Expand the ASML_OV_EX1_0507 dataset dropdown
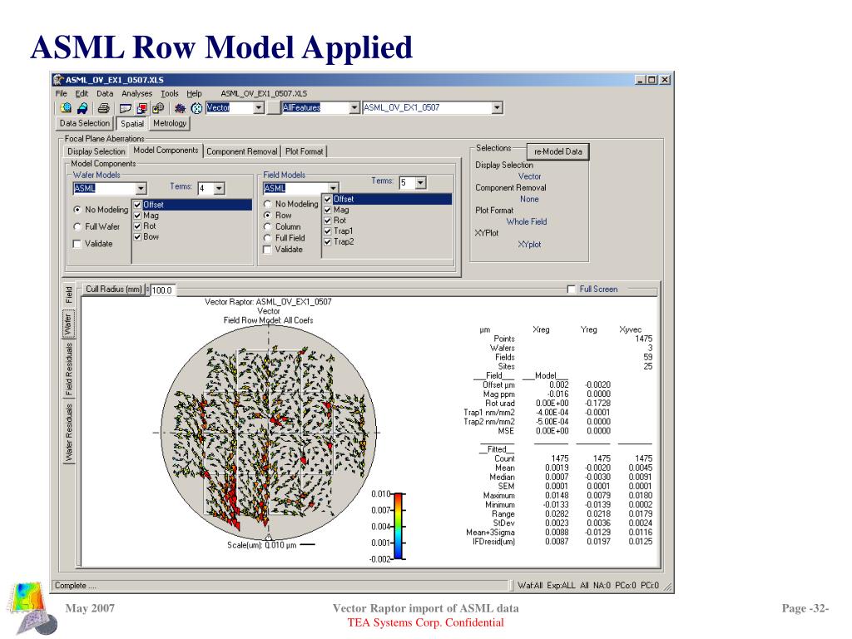852x639 pixels. 498,107
